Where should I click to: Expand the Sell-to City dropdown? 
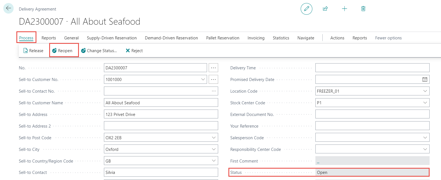tap(213, 149)
